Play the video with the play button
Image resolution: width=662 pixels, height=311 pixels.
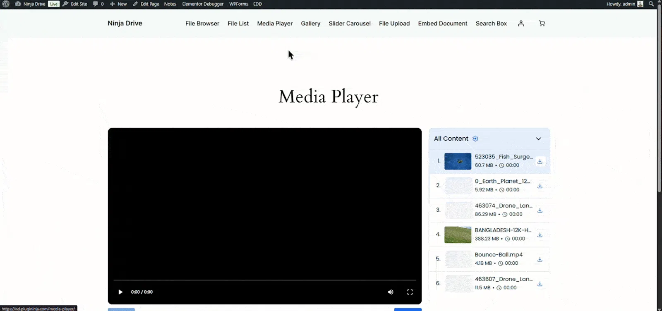click(120, 292)
